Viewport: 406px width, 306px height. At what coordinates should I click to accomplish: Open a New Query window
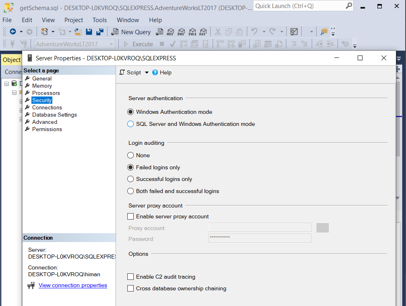(x=131, y=32)
